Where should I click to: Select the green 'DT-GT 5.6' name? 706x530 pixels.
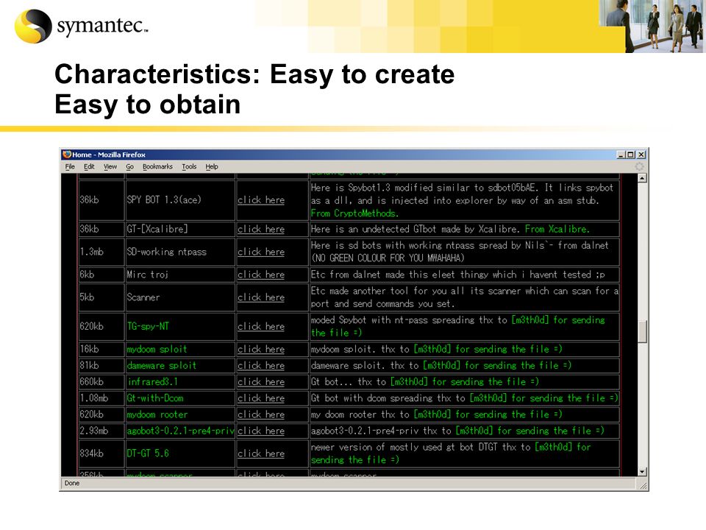[x=148, y=453]
